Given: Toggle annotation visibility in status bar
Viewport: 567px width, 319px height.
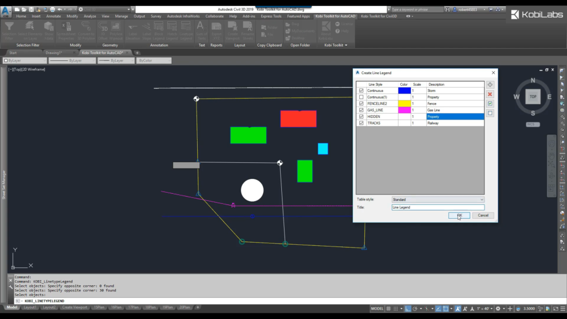Looking at the screenshot, I should pos(458,308).
